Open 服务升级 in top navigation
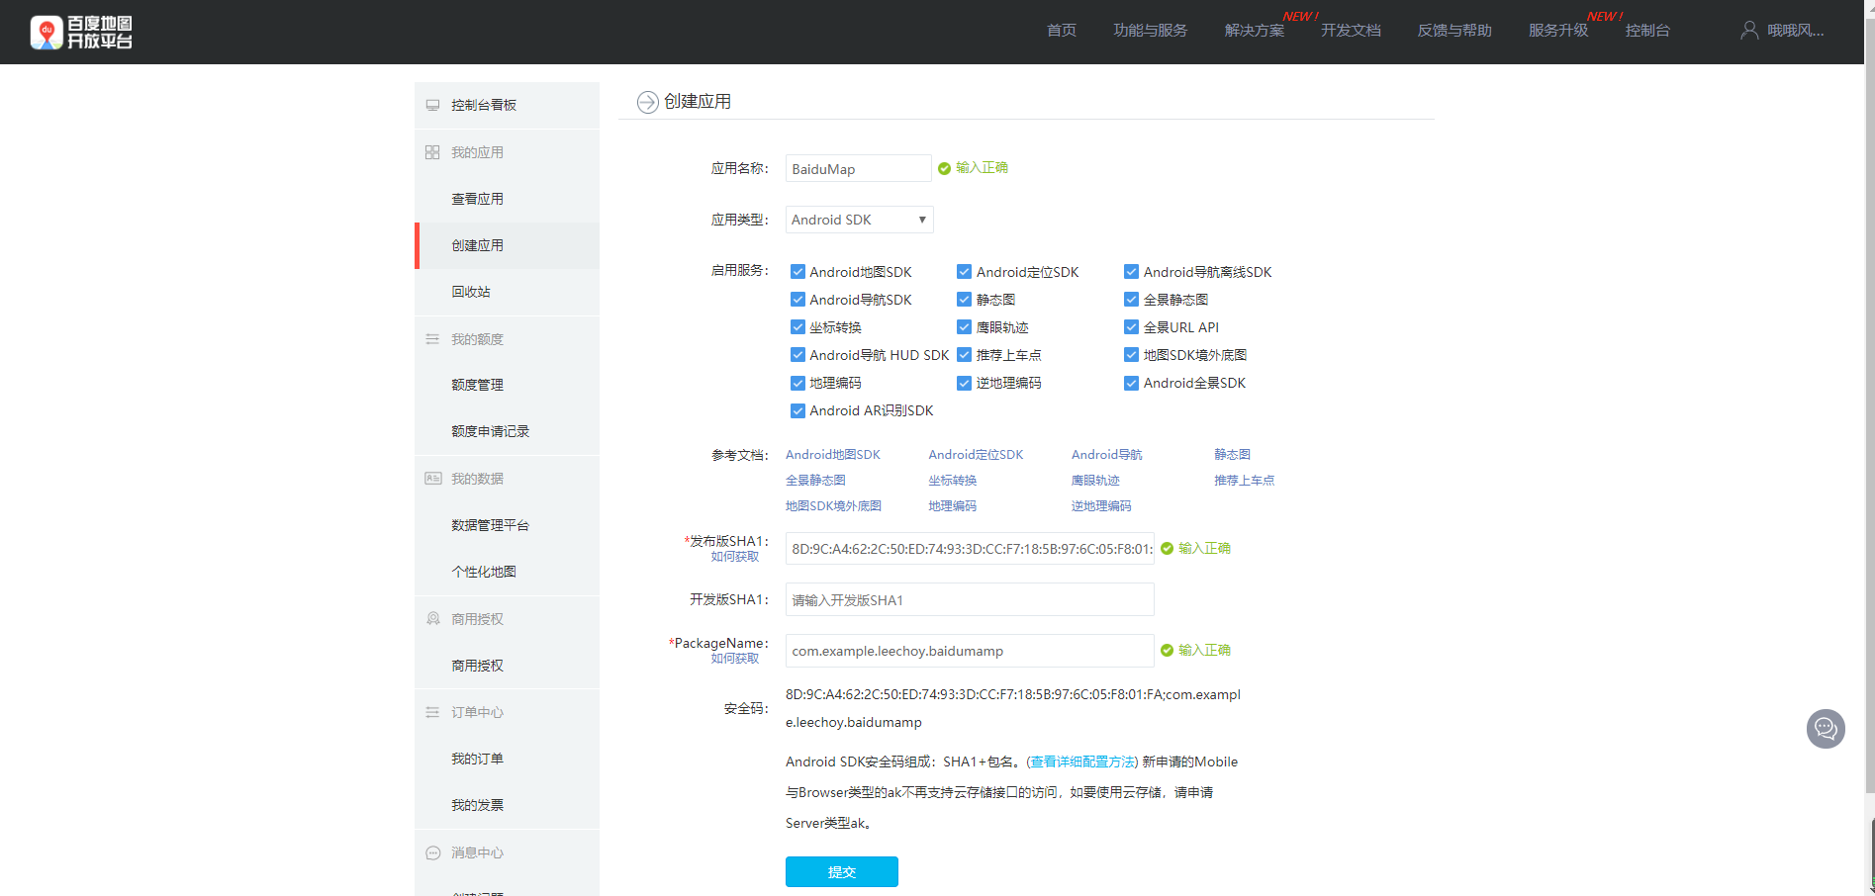1875x896 pixels. click(x=1558, y=31)
